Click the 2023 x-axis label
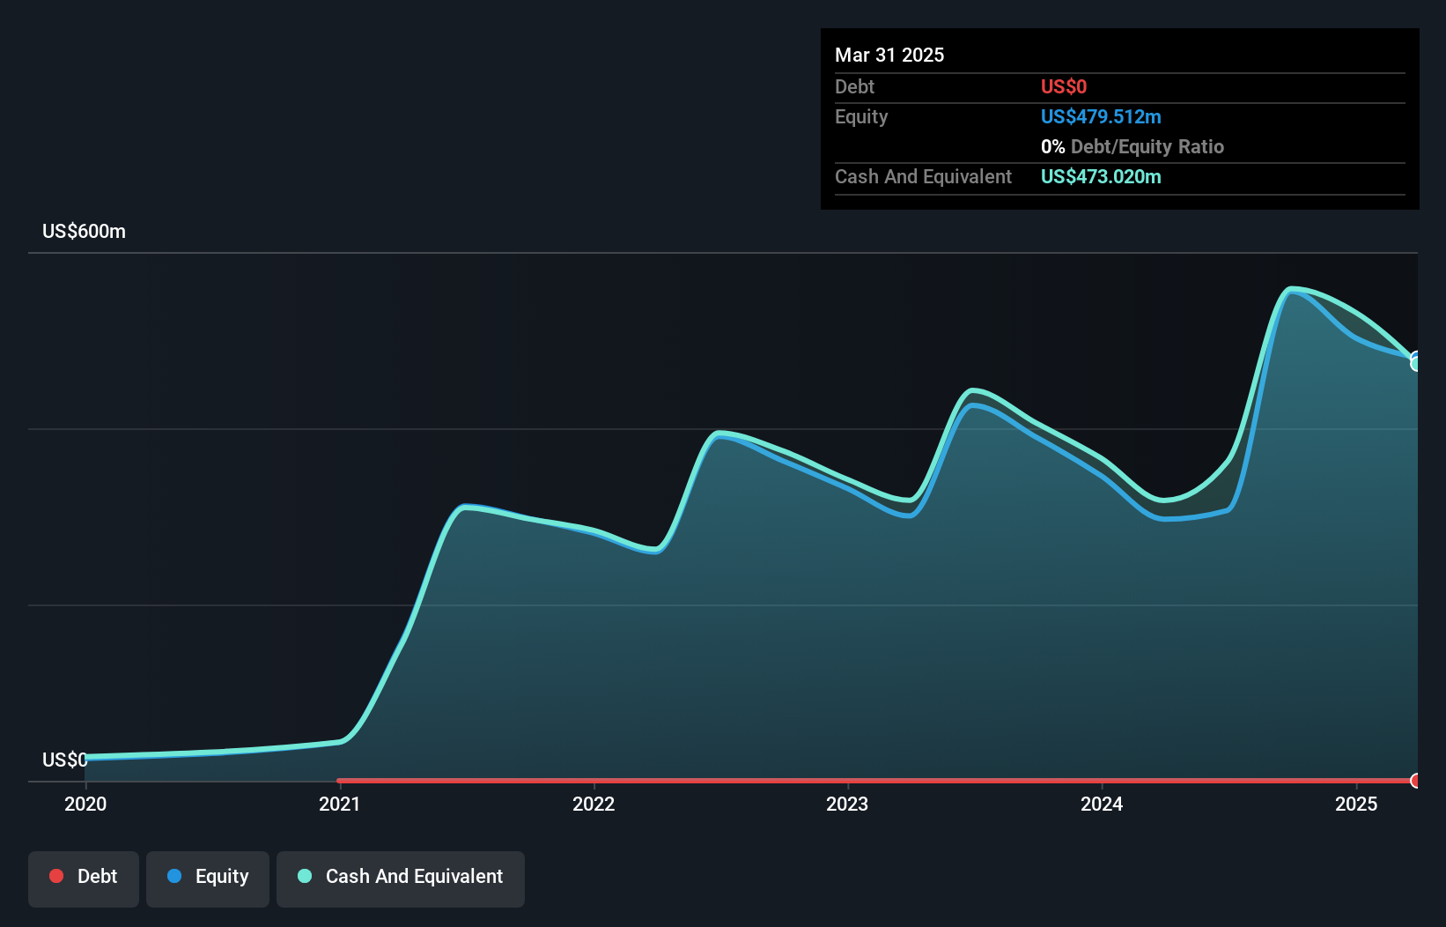The width and height of the screenshot is (1446, 927). [x=847, y=804]
